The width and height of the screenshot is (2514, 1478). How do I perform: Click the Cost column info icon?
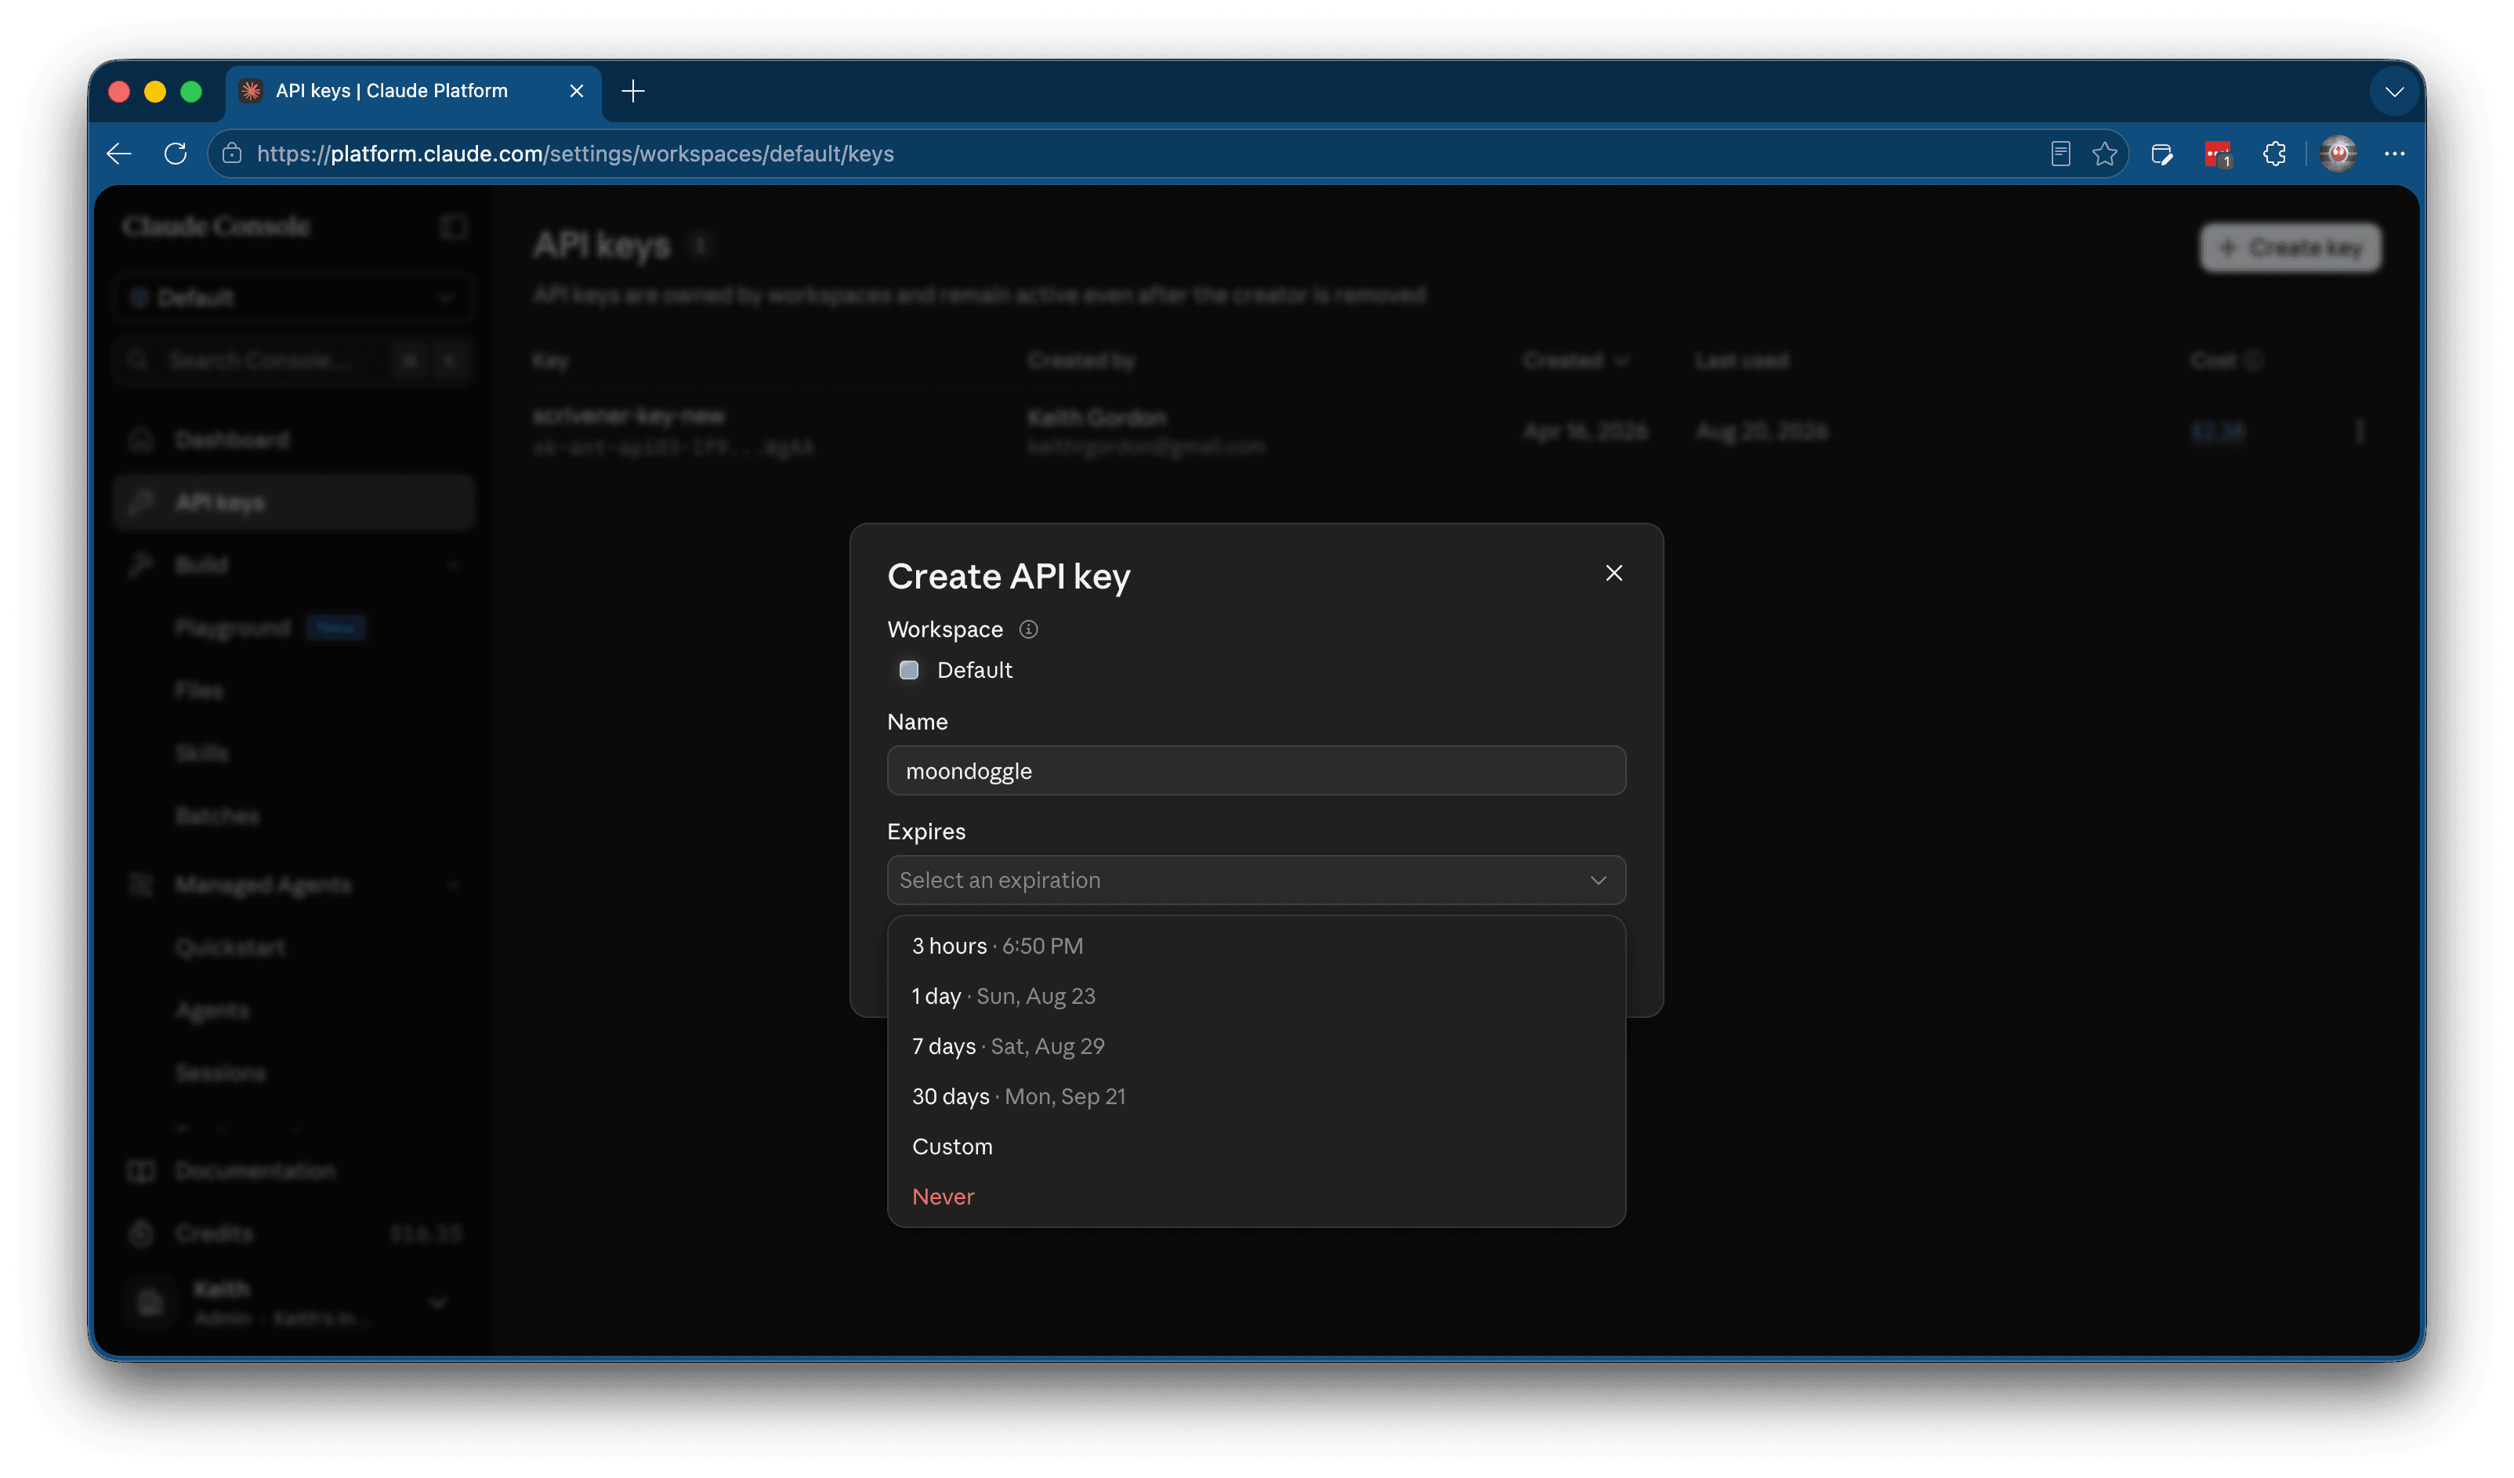pyautogui.click(x=2254, y=360)
